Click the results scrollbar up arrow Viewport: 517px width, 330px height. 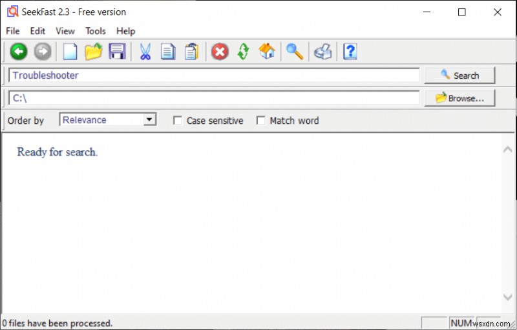coord(508,150)
